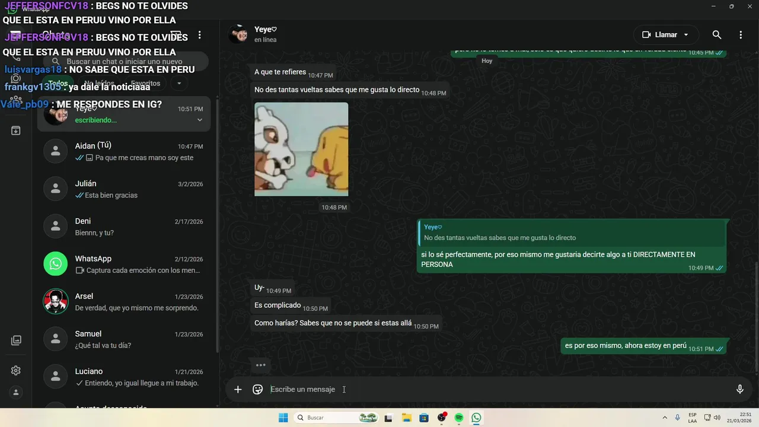
Task: Open the Profile icon in sidebar
Action: [16, 392]
